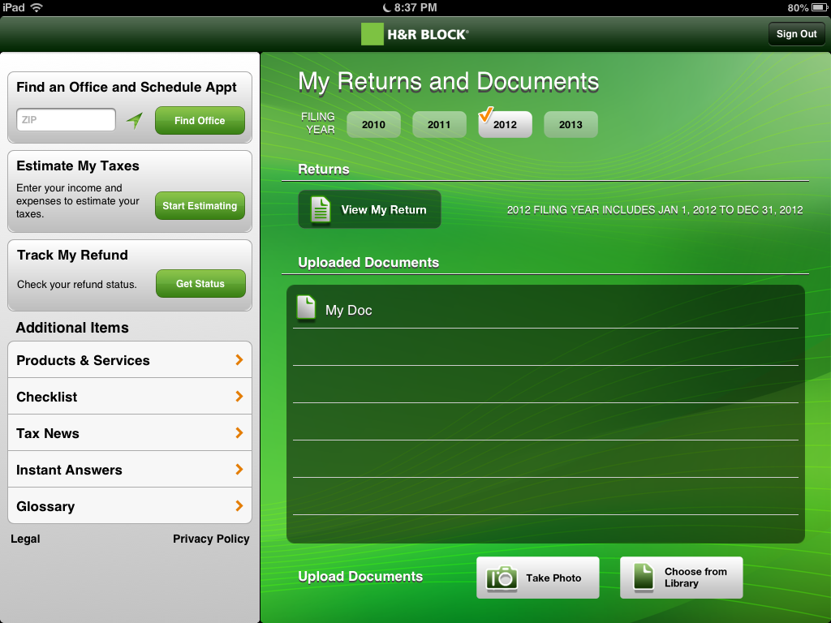
Task: Open the Instant Answers item
Action: [130, 470]
